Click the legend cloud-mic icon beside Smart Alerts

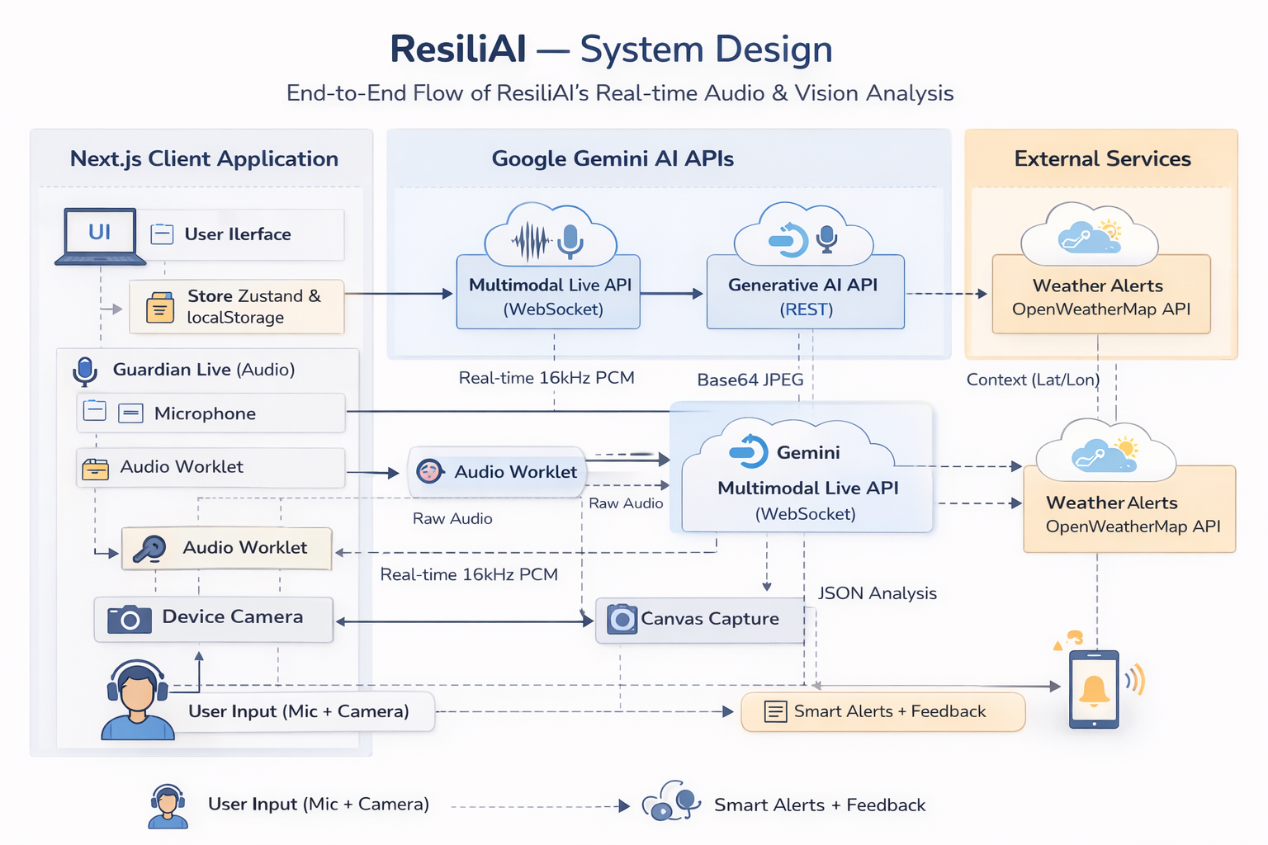point(671,801)
